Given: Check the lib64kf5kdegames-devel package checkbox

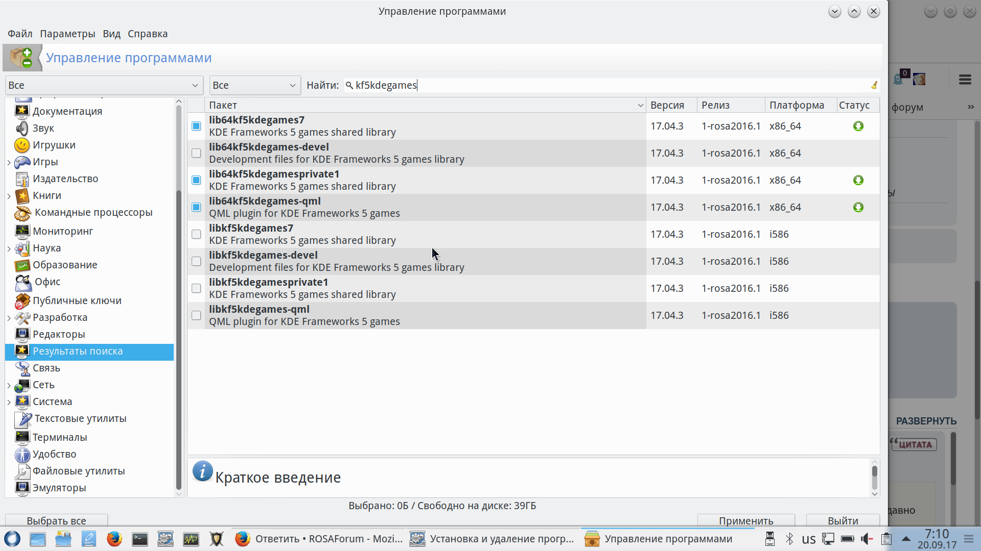Looking at the screenshot, I should 196,153.
